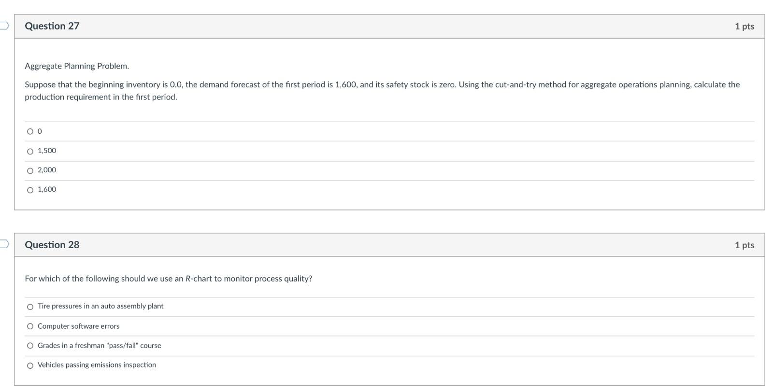Image resolution: width=773 pixels, height=392 pixels.
Task: Pick "Vehicles passing emissions inspection"
Action: (x=30, y=365)
